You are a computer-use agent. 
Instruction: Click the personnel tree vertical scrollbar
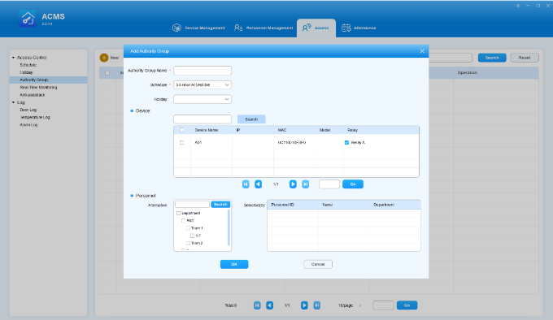[229, 227]
